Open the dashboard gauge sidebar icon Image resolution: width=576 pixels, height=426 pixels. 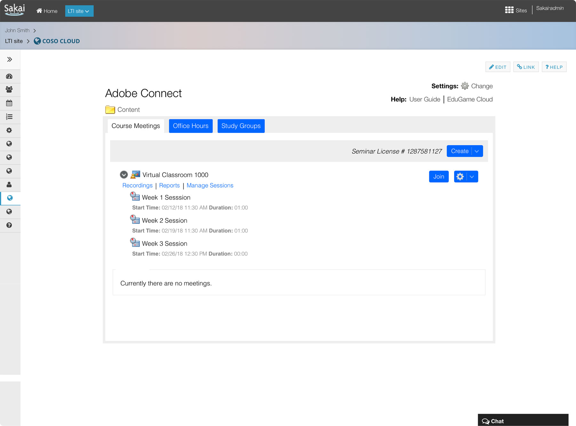click(x=9, y=76)
